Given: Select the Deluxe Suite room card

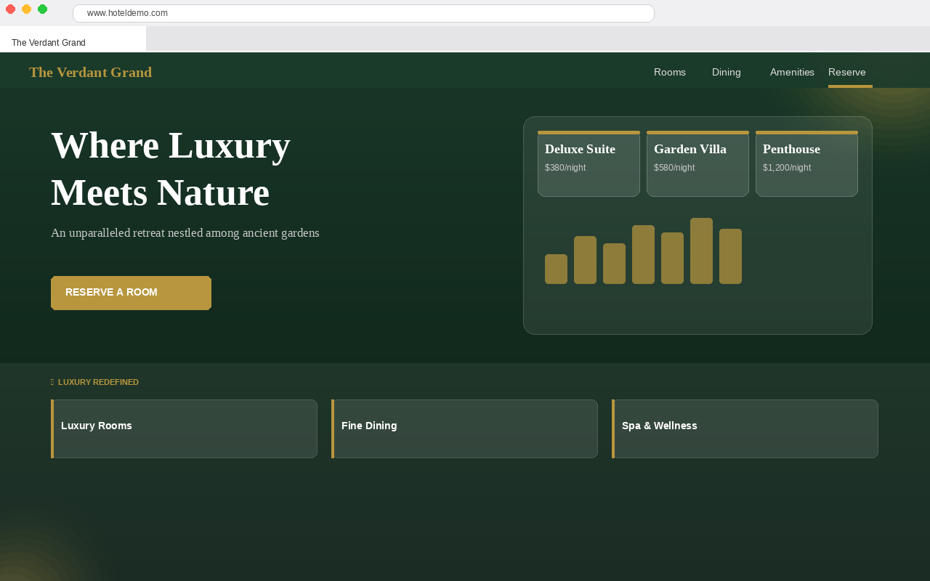Looking at the screenshot, I should tap(589, 163).
